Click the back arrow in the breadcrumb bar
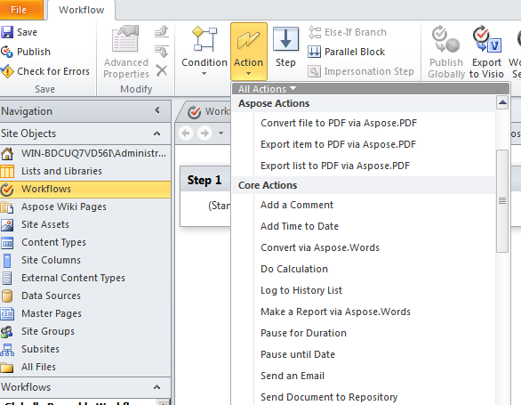The height and width of the screenshot is (405, 521). [186, 134]
